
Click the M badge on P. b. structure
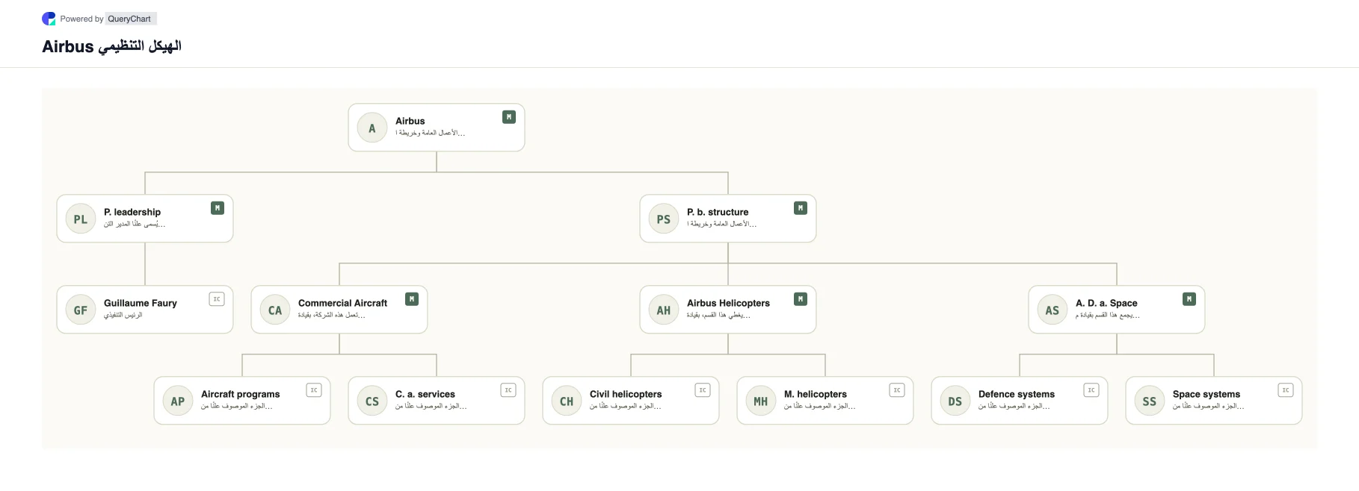click(x=801, y=208)
